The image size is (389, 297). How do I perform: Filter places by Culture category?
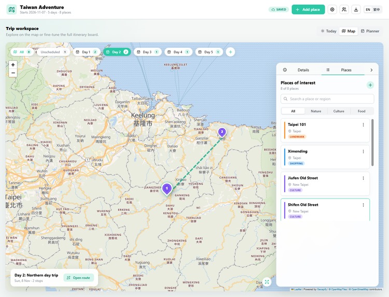point(339,111)
